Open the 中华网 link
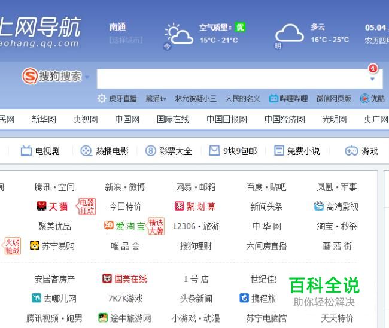389x328 pixels. (x=266, y=226)
